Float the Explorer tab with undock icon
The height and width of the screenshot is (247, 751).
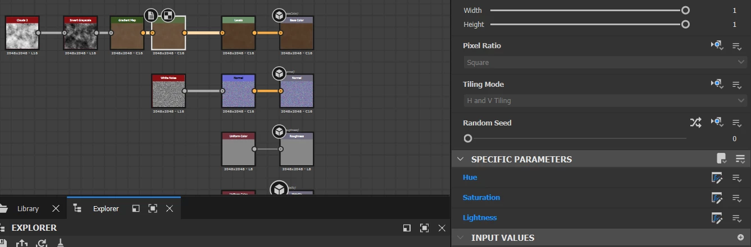(x=135, y=208)
